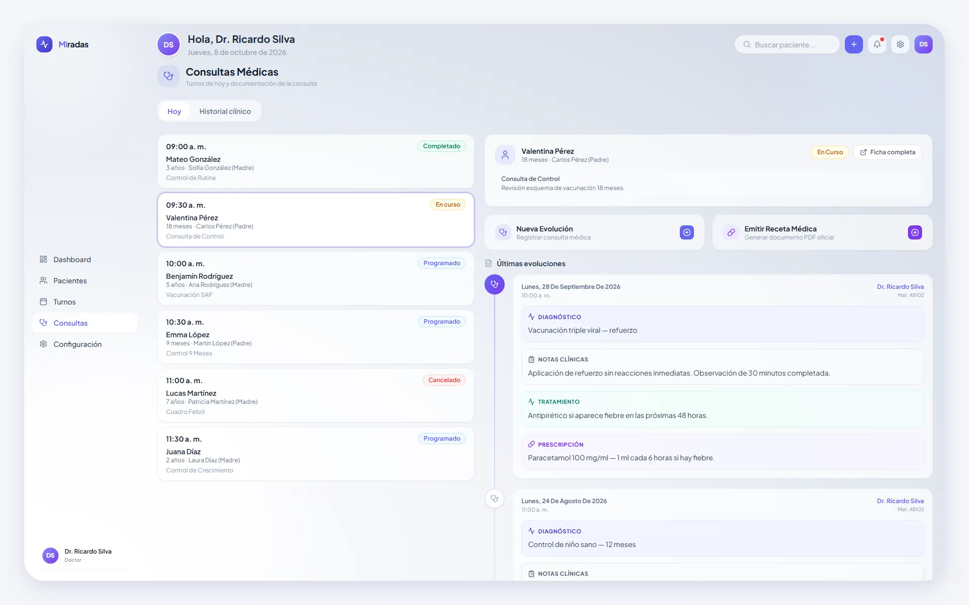
Task: Click the patient avatar icon of Valentina Pérez
Action: [x=505, y=155]
